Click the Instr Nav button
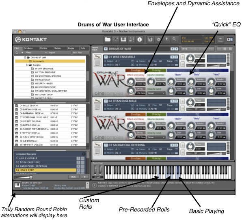The image size is (242, 220). tap(80, 53)
